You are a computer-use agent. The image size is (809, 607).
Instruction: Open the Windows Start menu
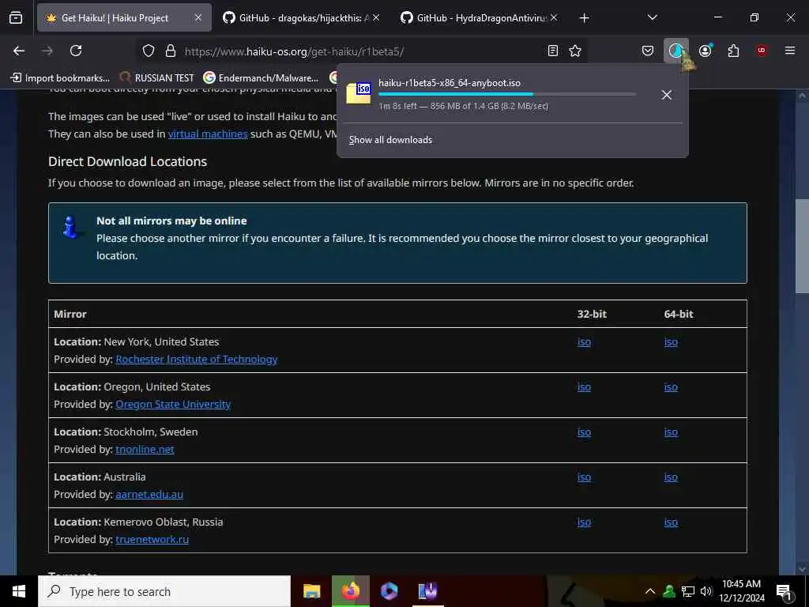(19, 591)
